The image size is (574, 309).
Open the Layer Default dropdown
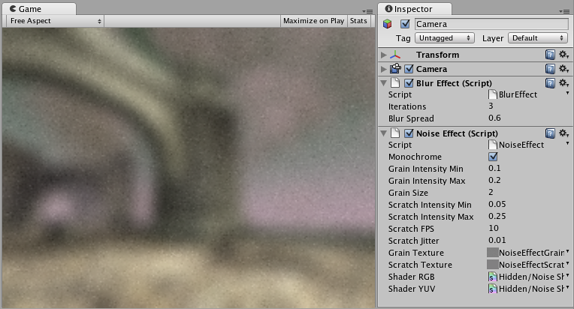pyautogui.click(x=538, y=38)
